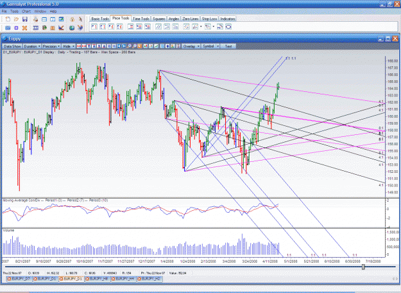Switch to the EURJPY_H4 chart tab
This screenshot has height=293, width=401.
(x=124, y=279)
